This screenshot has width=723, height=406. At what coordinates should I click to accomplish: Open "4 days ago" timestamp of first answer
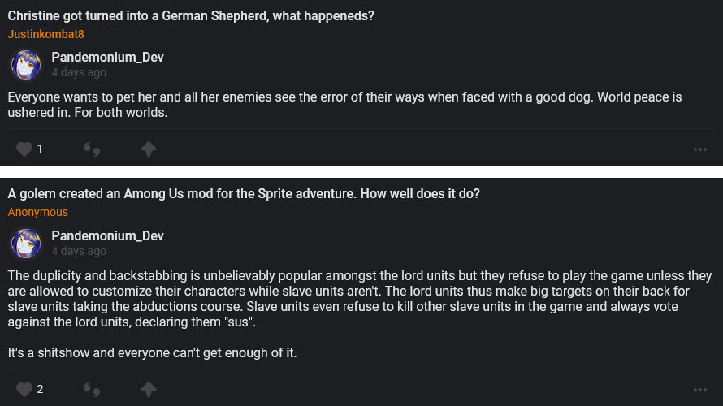[79, 72]
